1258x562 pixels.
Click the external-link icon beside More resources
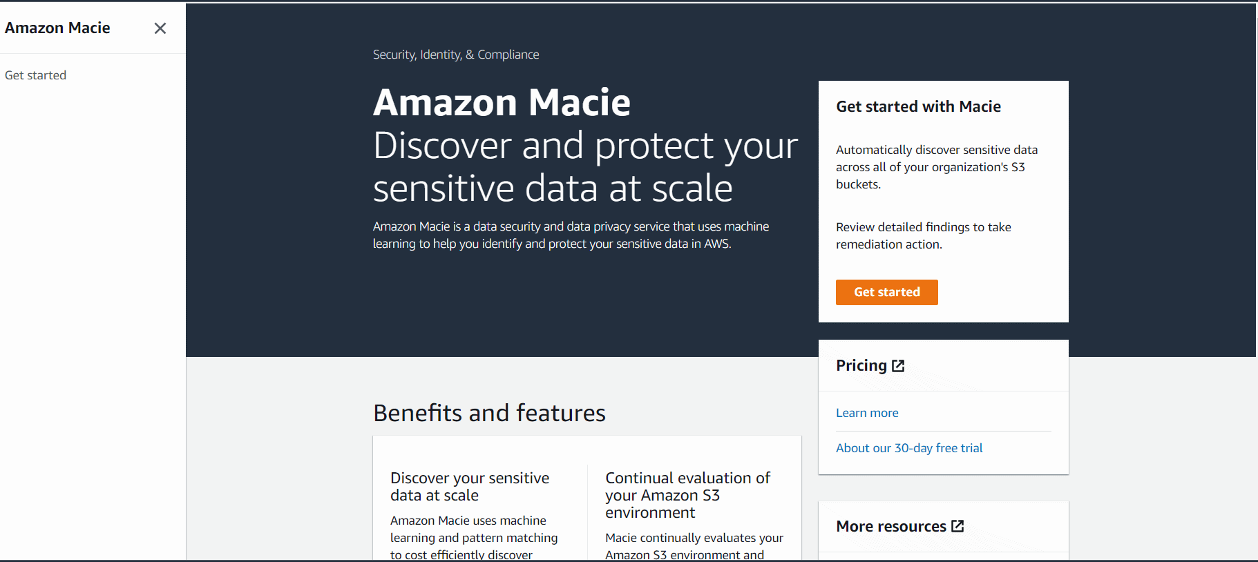957,525
